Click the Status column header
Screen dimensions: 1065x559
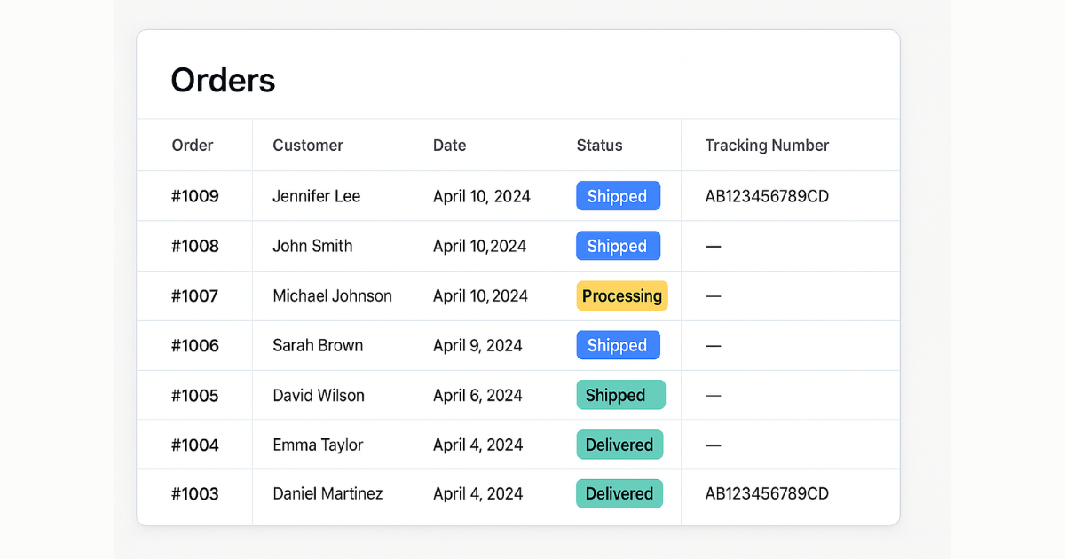click(599, 146)
